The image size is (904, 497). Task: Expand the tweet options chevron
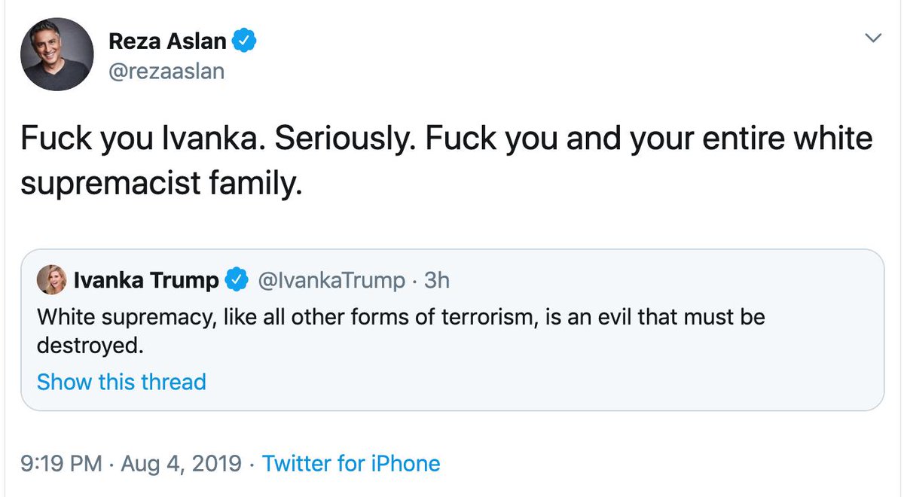(x=873, y=38)
